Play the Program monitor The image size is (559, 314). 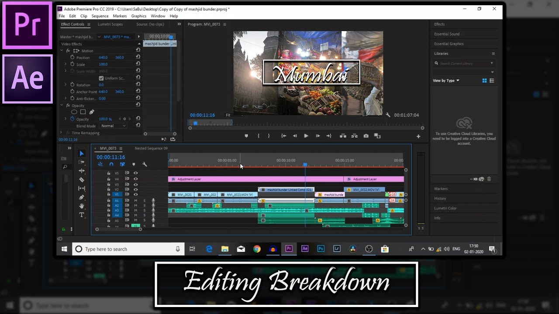[306, 136]
